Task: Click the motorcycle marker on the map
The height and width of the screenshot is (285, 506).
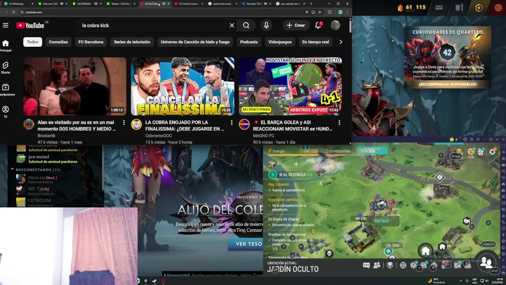Action: click(x=381, y=203)
